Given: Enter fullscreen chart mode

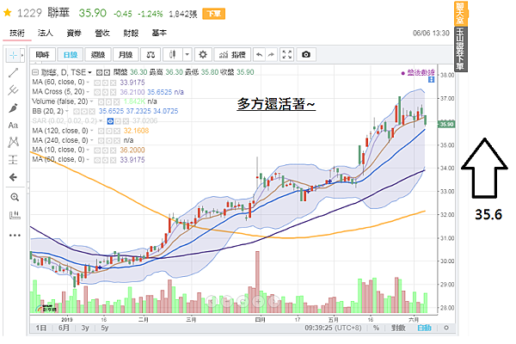Looking at the screenshot, I should pos(287,55).
